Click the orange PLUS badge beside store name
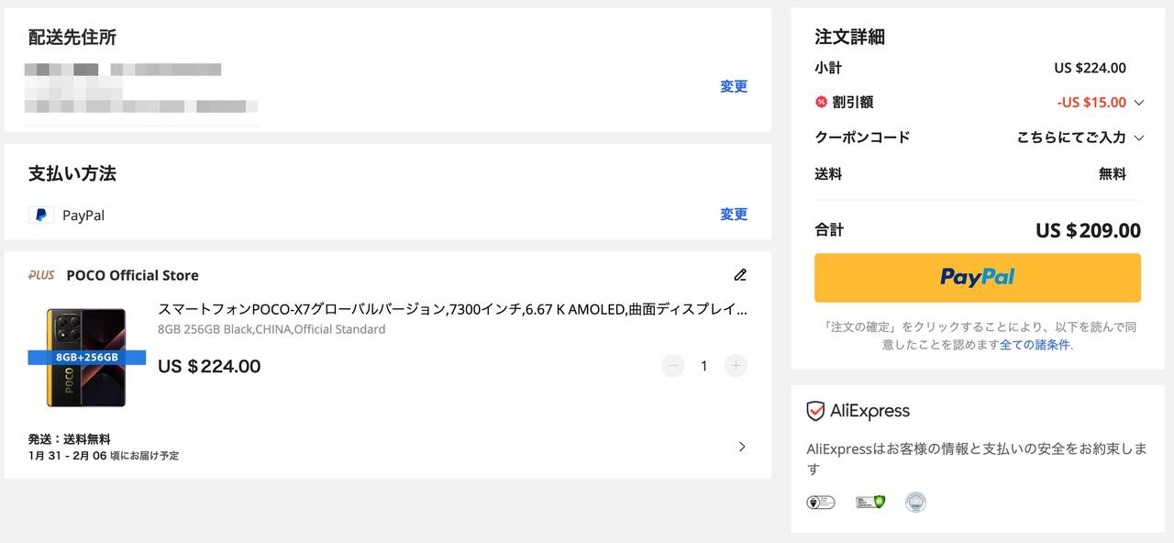Viewport: 1174px width, 543px height. pos(41,275)
